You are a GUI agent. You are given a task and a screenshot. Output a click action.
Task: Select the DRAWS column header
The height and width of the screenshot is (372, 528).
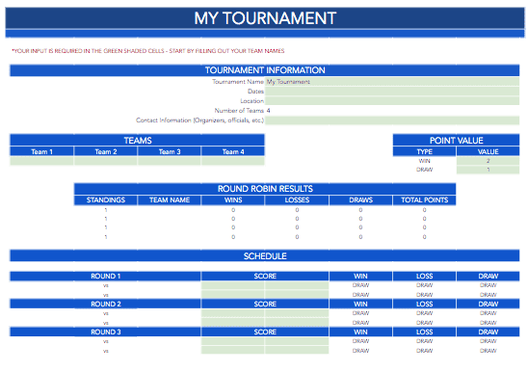pos(360,200)
